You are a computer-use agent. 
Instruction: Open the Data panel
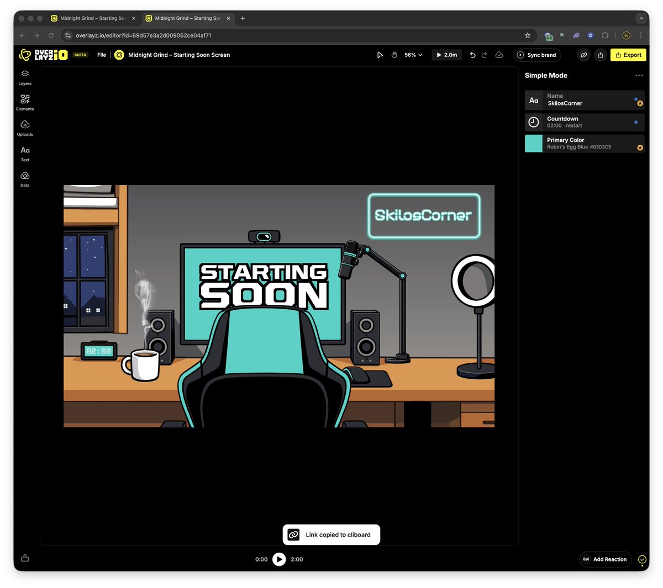25,179
